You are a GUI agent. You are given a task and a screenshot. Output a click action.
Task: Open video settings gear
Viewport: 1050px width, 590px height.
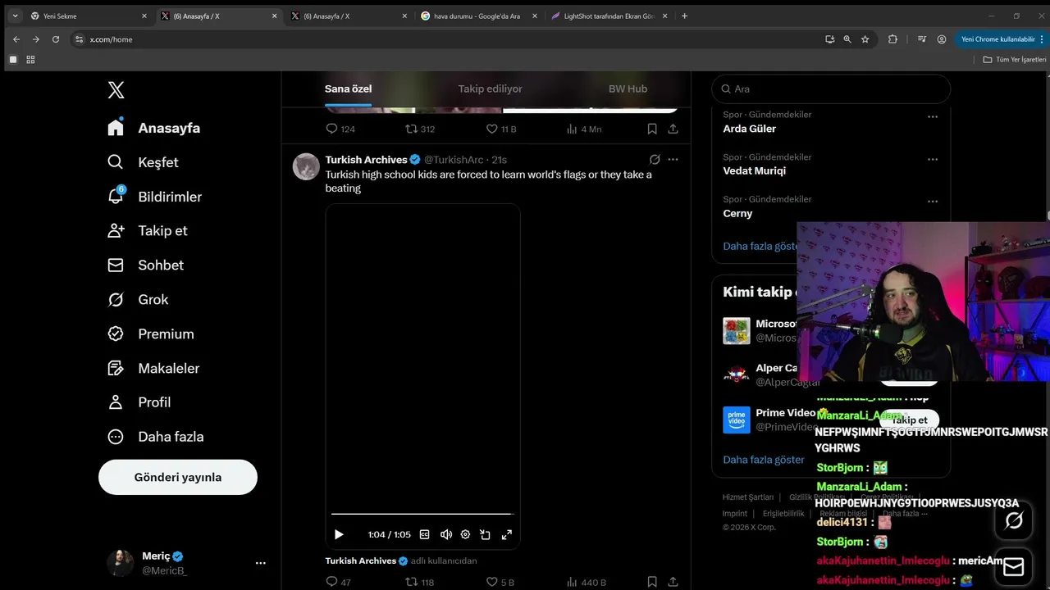click(x=465, y=534)
